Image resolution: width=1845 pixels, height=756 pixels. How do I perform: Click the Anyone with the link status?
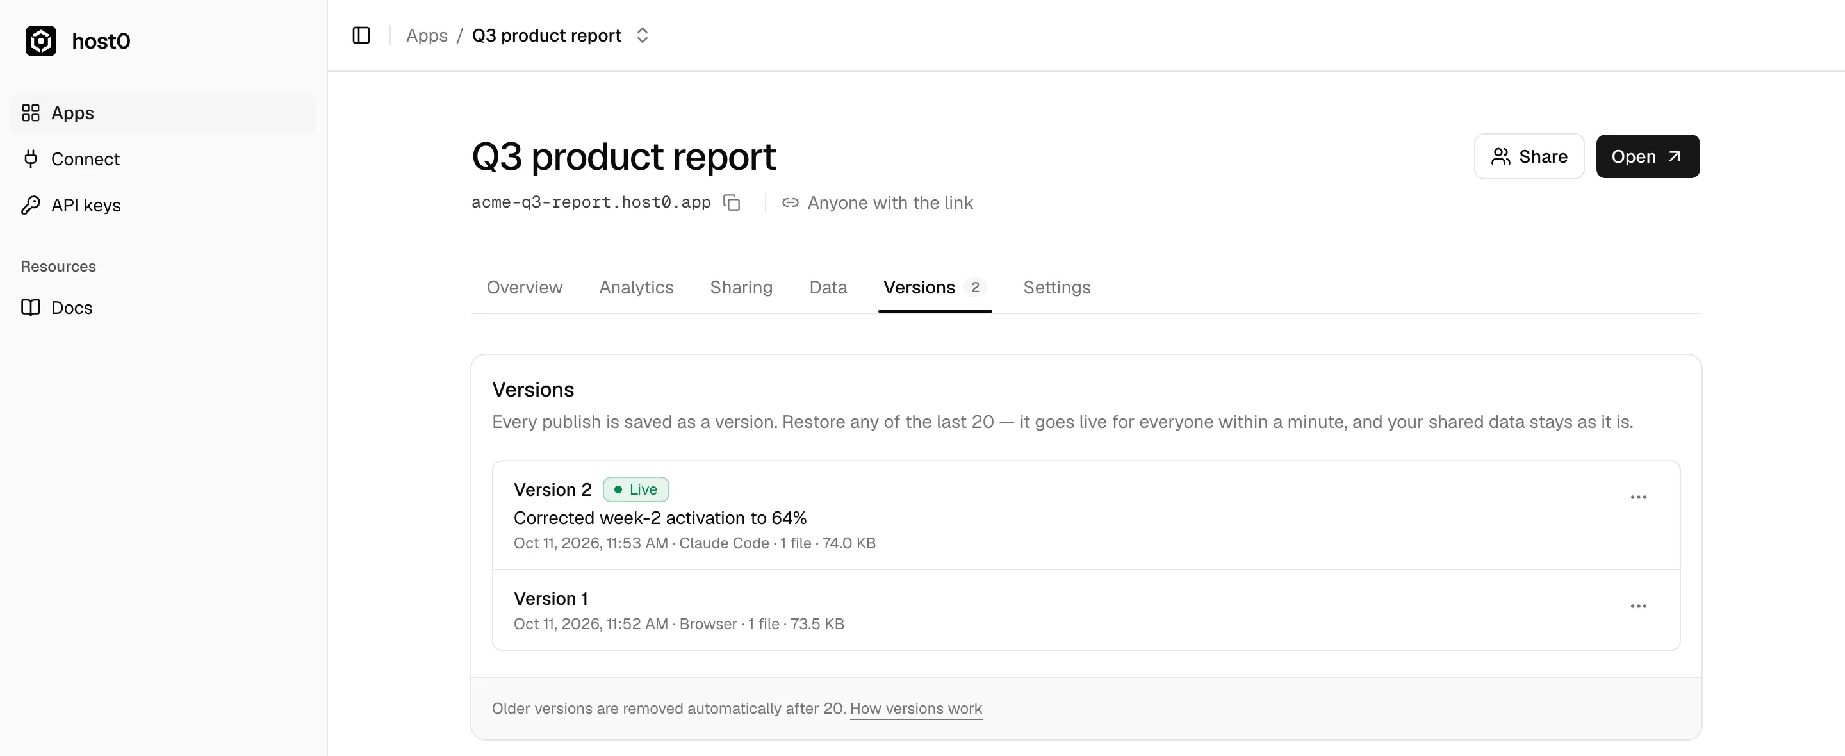[x=878, y=203]
